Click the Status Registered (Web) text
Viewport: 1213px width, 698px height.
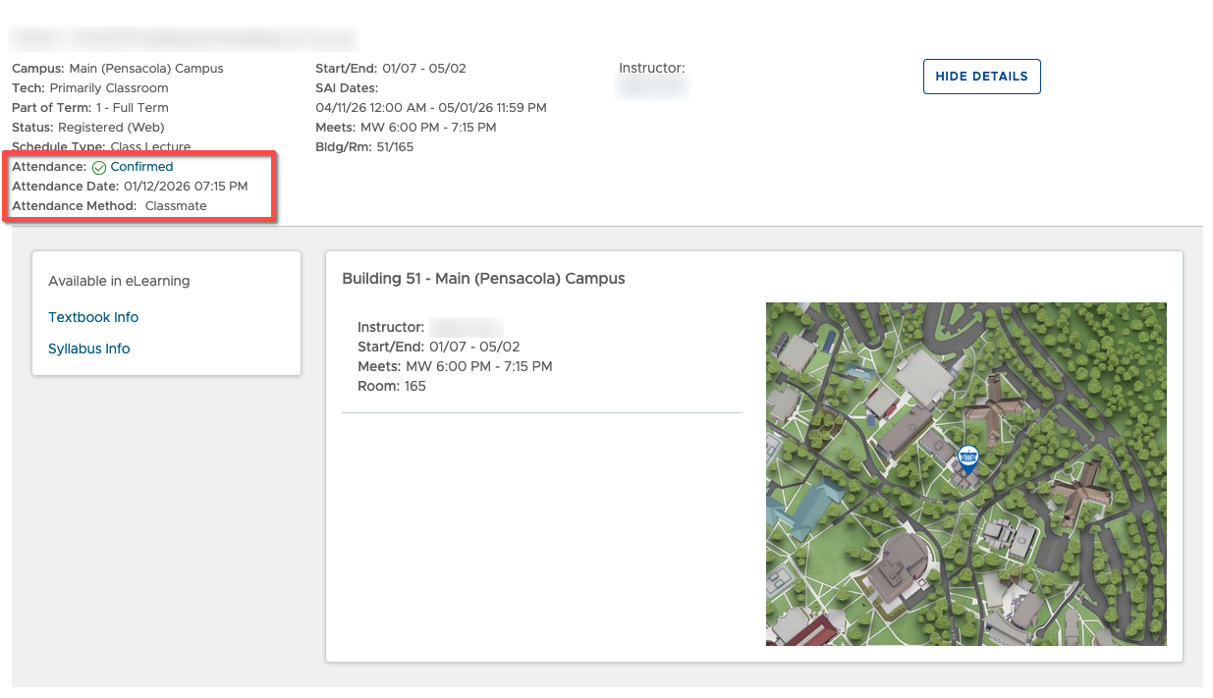(88, 127)
